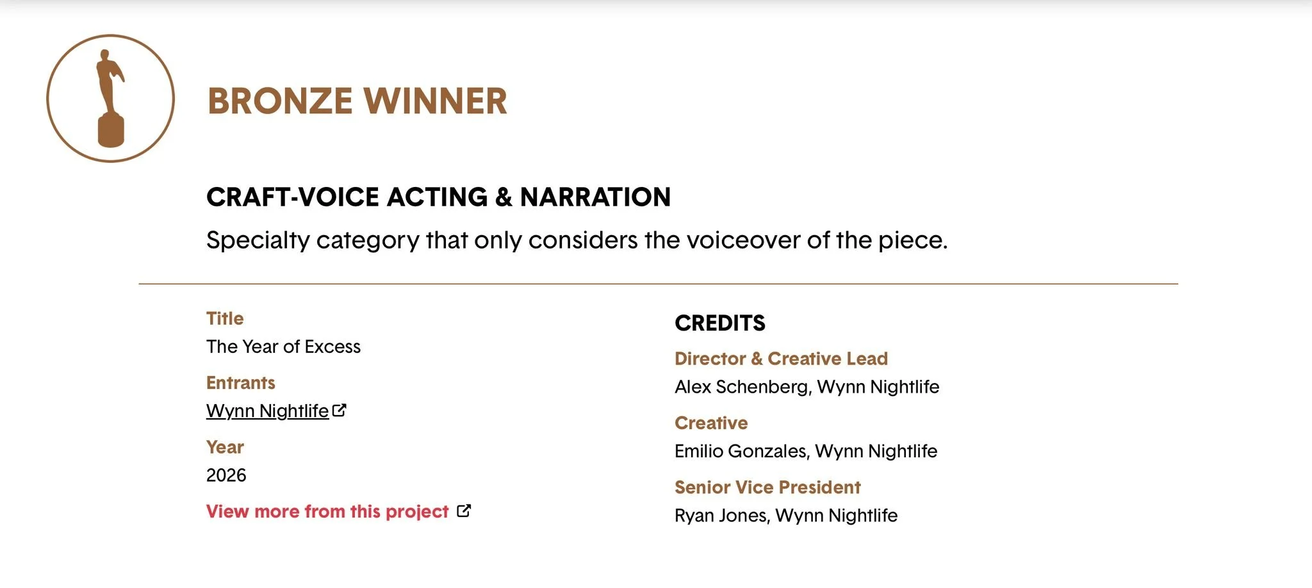Click the Creative credit label
Screen dimensions: 1312x588
(x=711, y=423)
